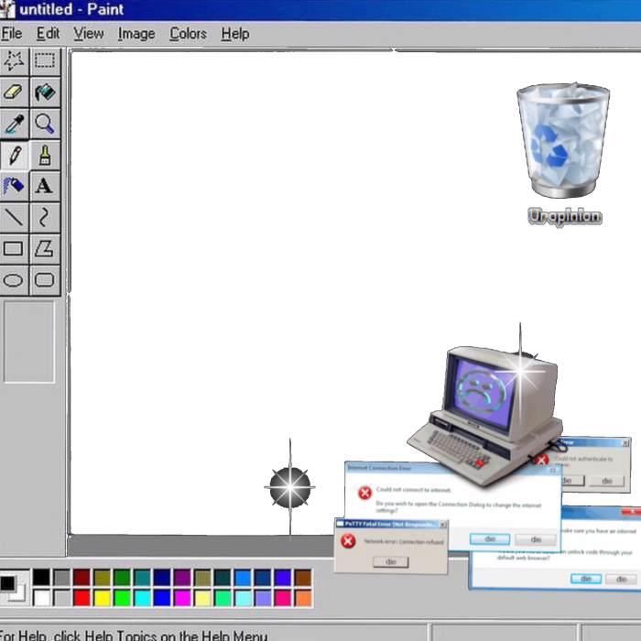Choose the Fill With Color bucket tool
Image resolution: width=641 pixels, height=641 pixels.
(45, 92)
